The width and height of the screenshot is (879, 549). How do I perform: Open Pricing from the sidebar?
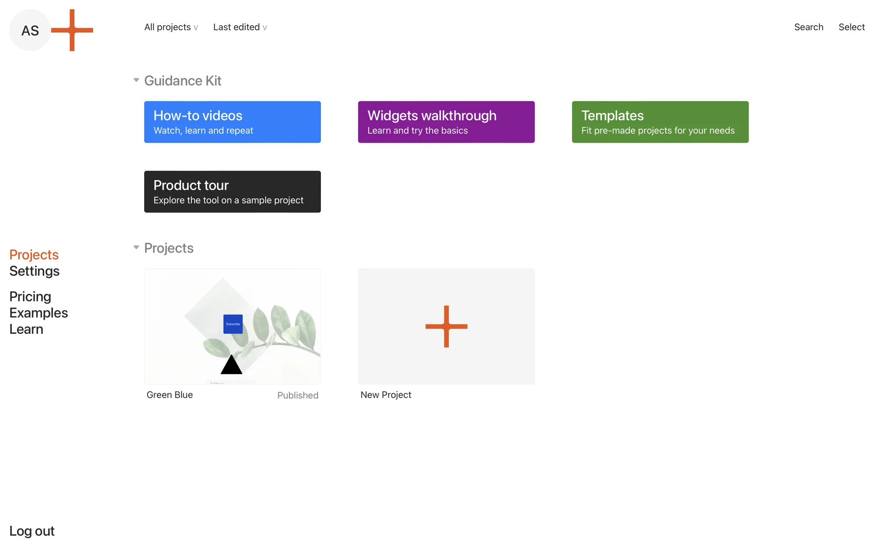click(30, 296)
